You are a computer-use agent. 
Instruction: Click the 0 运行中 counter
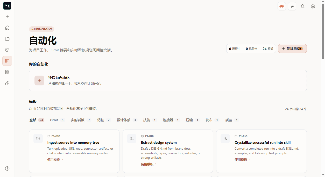[x=235, y=49]
